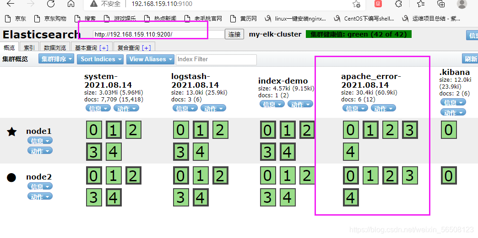The height and width of the screenshot is (238, 478).
Task: Open the user profile avatar
Action: [462, 4]
